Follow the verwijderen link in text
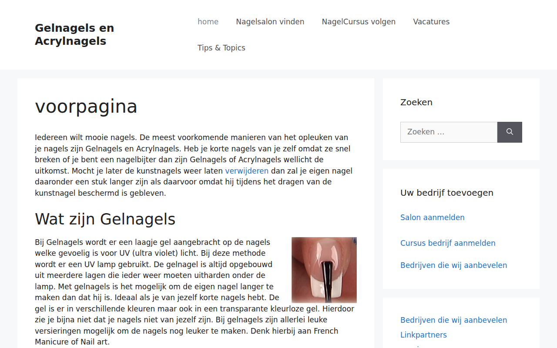The width and height of the screenshot is (557, 348). pos(247,171)
